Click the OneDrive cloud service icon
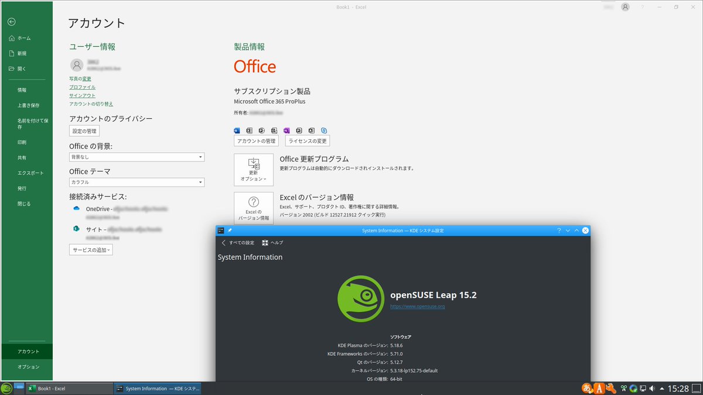The image size is (703, 395). (x=76, y=208)
